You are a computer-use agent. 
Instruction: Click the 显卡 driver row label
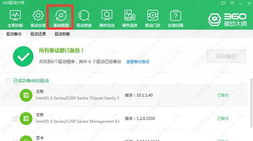pos(40,138)
